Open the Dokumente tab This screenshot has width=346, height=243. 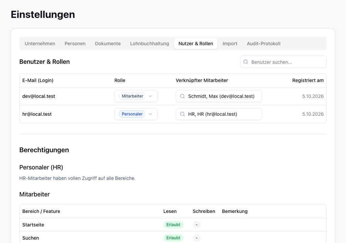pyautogui.click(x=108, y=44)
